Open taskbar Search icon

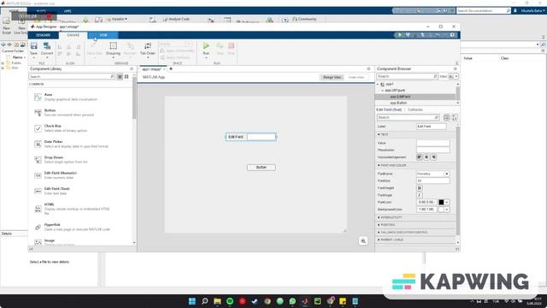tap(205, 301)
